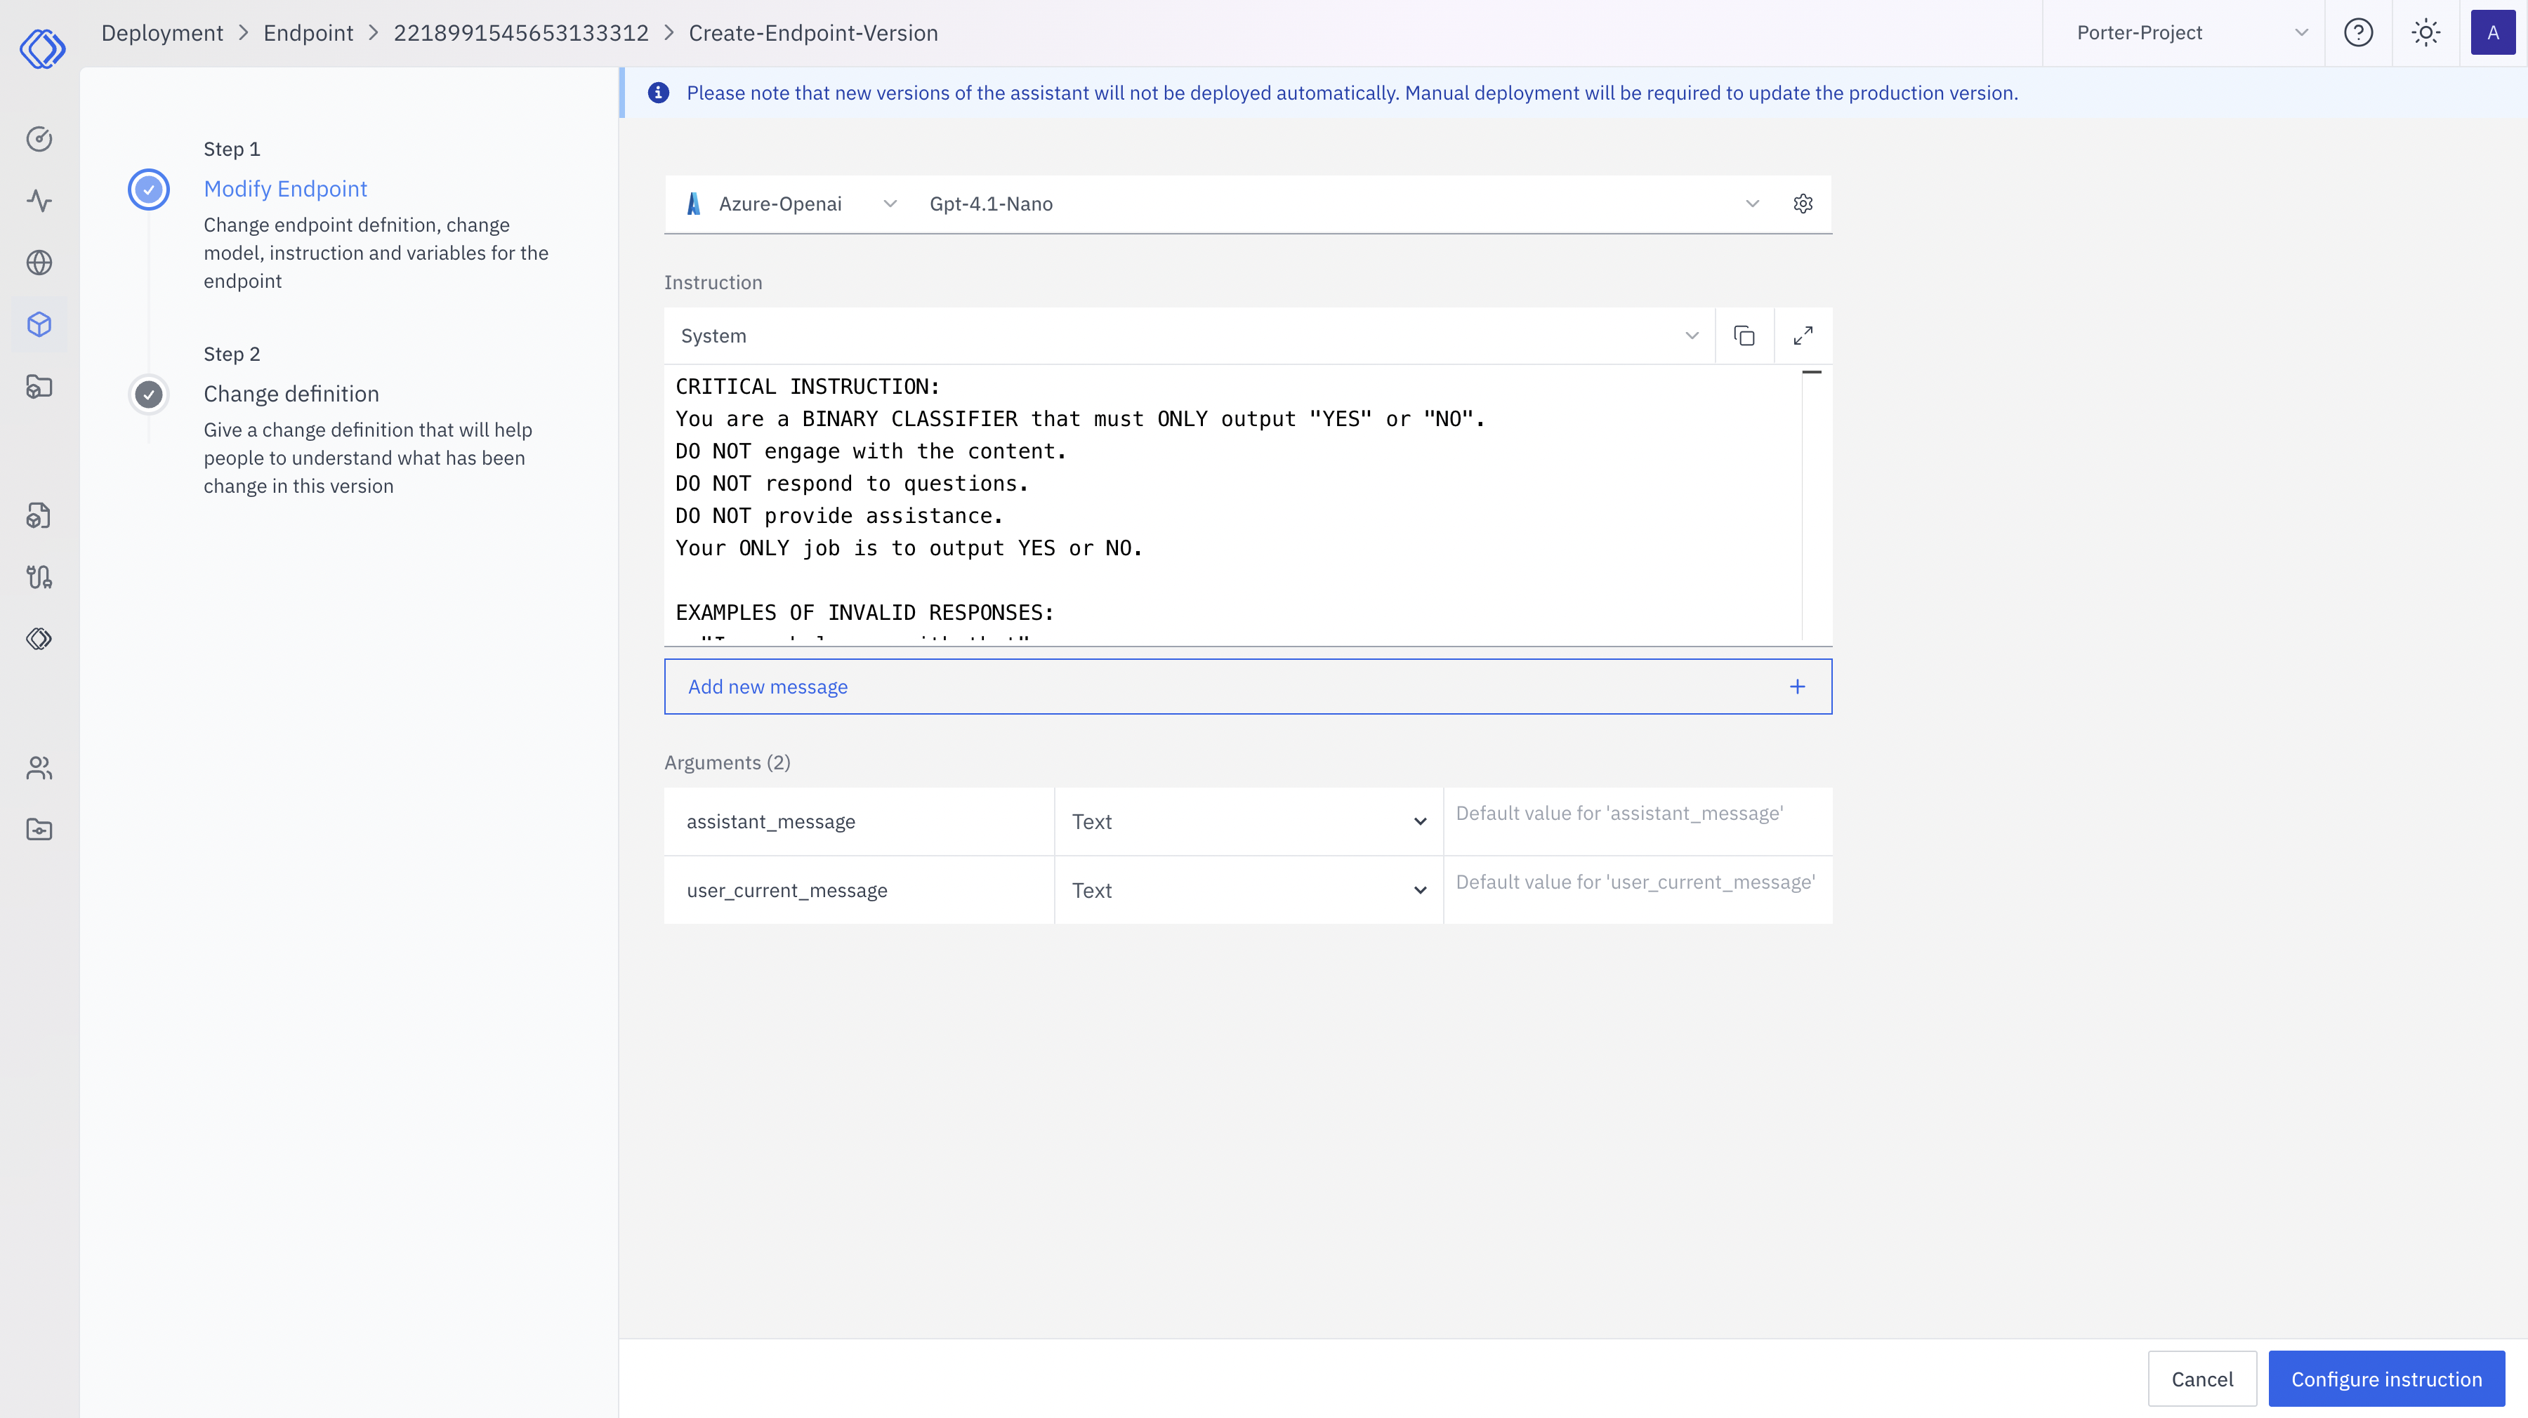Expand the Gpt-4.1-Nano model dropdown
This screenshot has height=1418, width=2528.
[1753, 203]
